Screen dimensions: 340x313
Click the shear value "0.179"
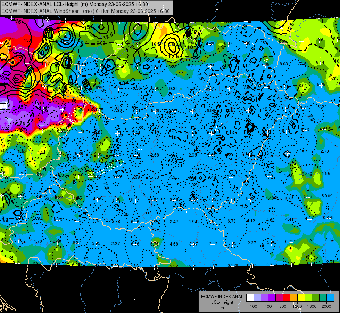click(x=233, y=265)
